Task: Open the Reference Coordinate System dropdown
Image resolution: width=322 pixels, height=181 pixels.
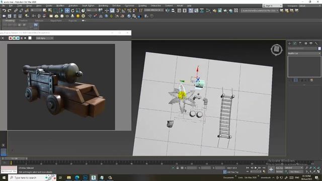Action: [x=92, y=10]
